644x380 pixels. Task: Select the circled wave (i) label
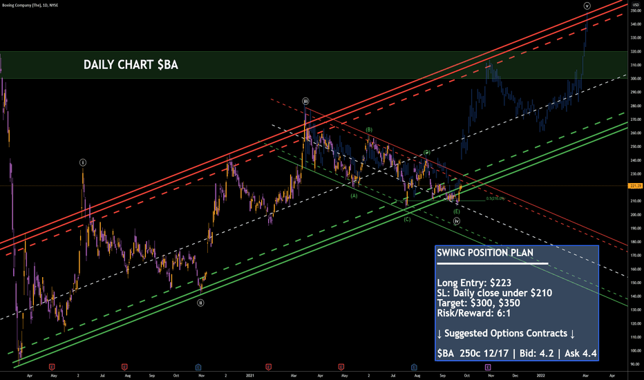pos(82,162)
